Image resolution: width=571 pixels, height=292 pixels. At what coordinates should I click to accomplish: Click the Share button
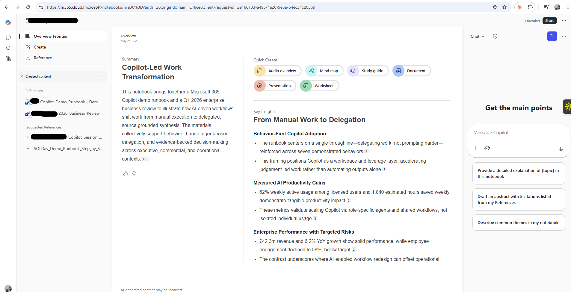click(549, 21)
